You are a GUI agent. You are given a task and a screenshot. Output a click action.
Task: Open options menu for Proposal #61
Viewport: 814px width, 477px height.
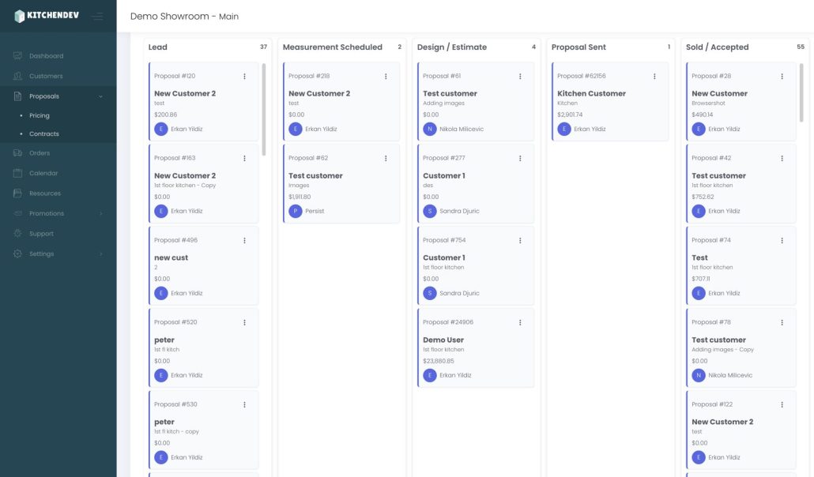coord(520,77)
